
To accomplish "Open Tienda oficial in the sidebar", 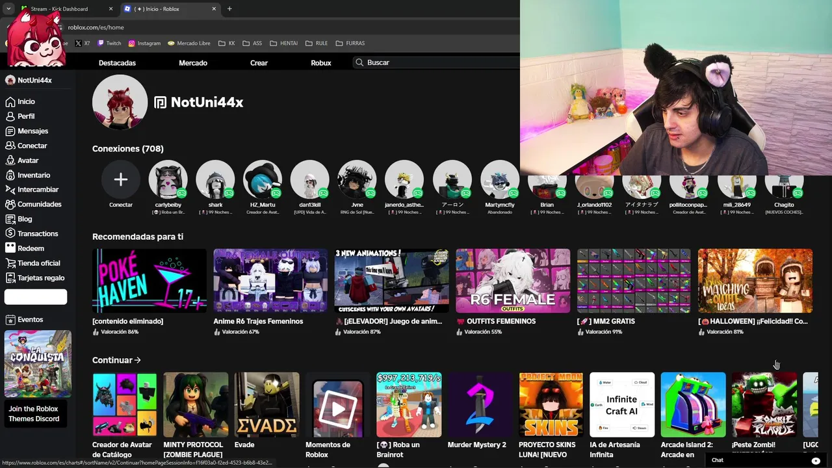I will pos(32,263).
